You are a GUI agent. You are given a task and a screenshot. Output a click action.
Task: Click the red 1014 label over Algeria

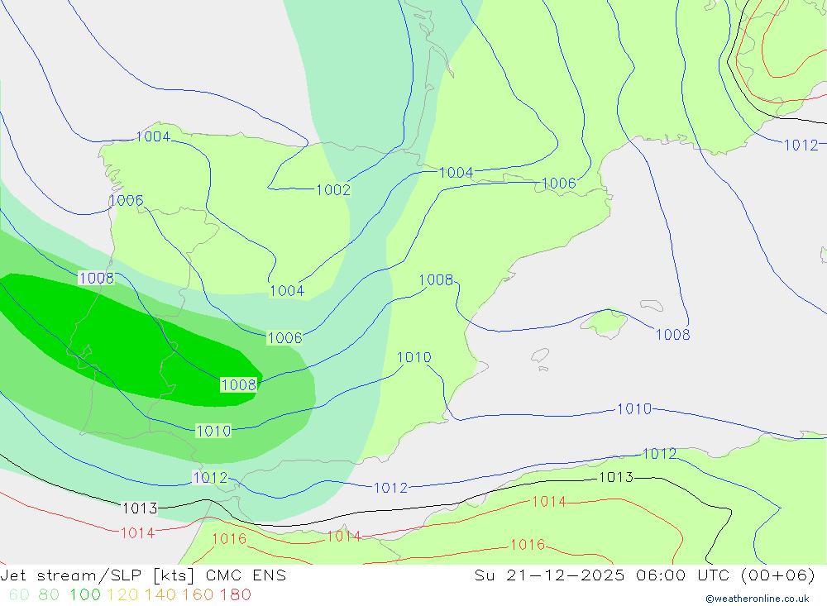click(549, 501)
